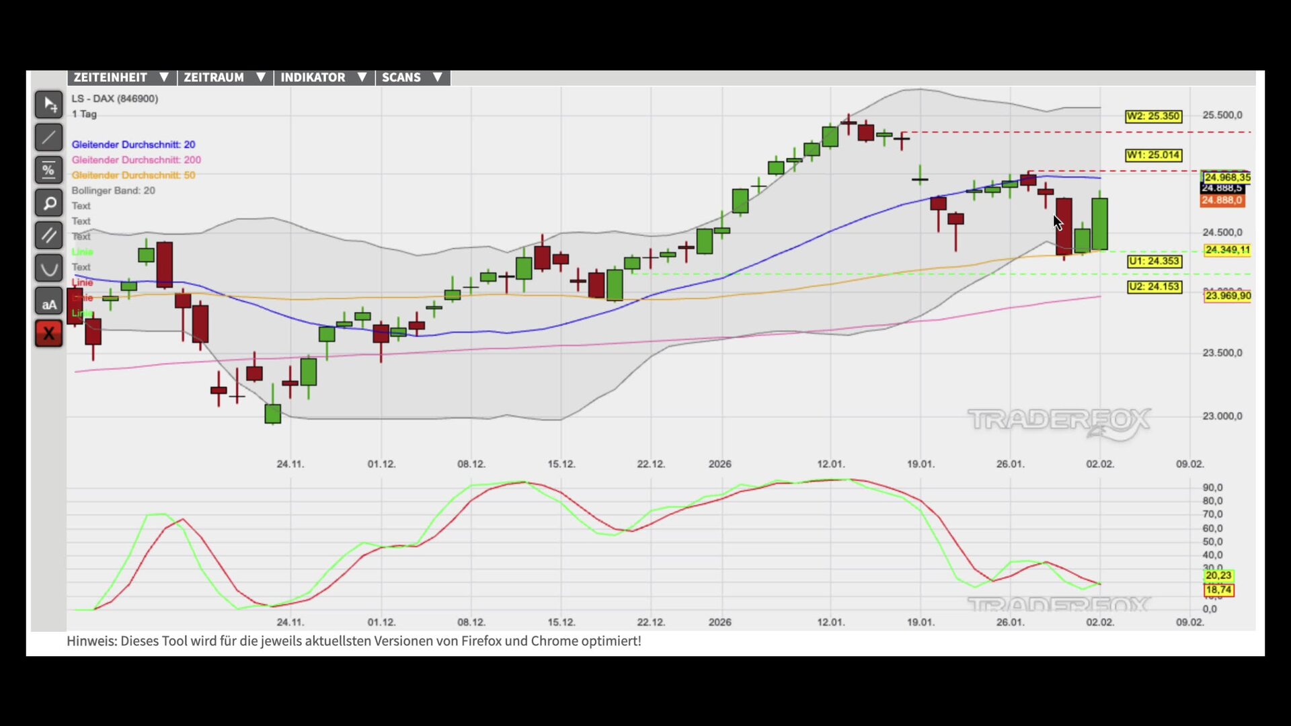Select the W2: 25.350 resistance label

(1152, 116)
